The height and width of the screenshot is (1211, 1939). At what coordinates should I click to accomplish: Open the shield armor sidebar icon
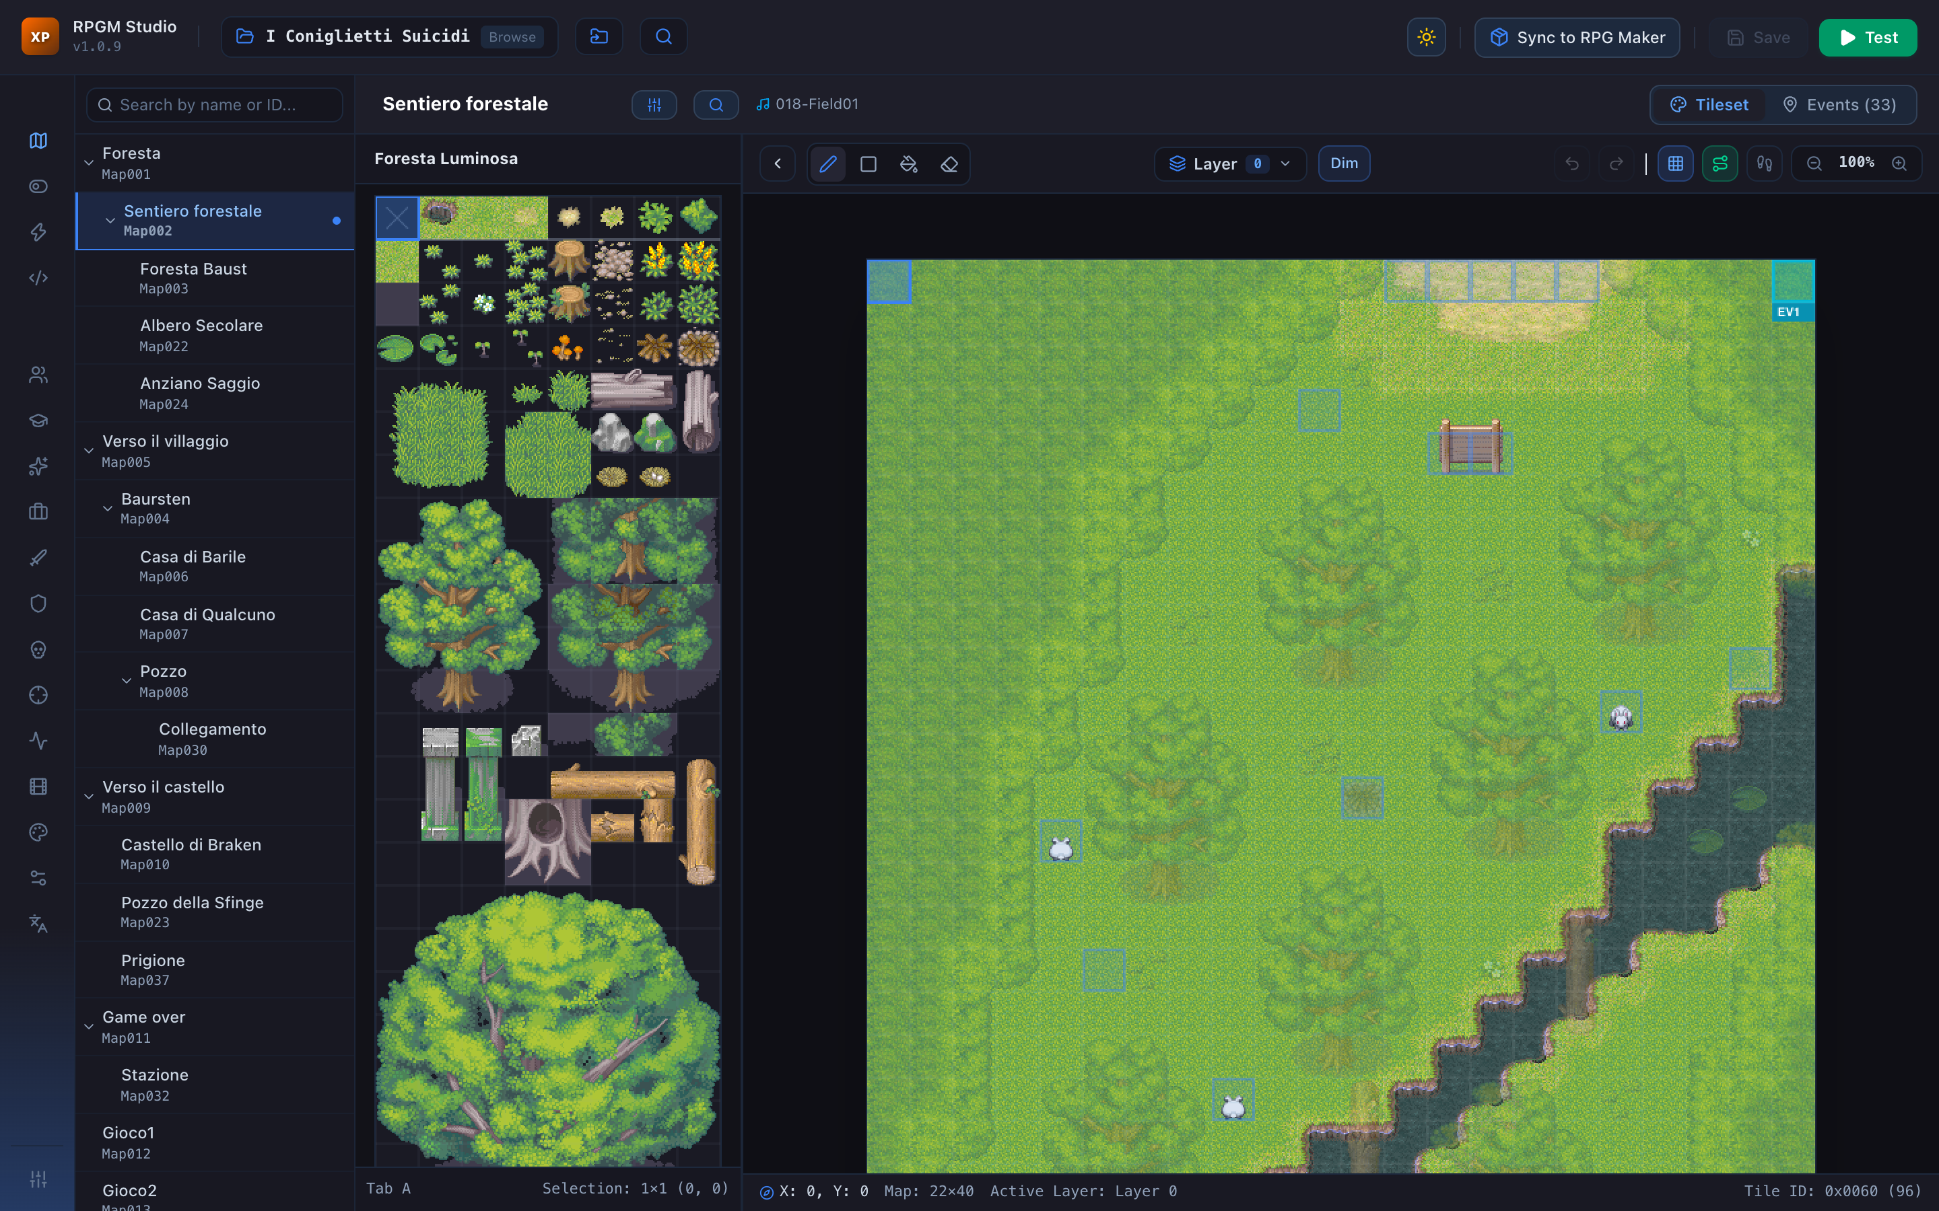point(38,603)
